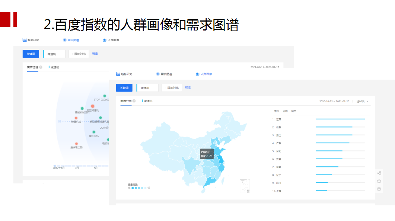Viewport: 395px width, 221px height.
Task: Open the help question-mark icon in sidebar
Action: pyautogui.click(x=379, y=189)
